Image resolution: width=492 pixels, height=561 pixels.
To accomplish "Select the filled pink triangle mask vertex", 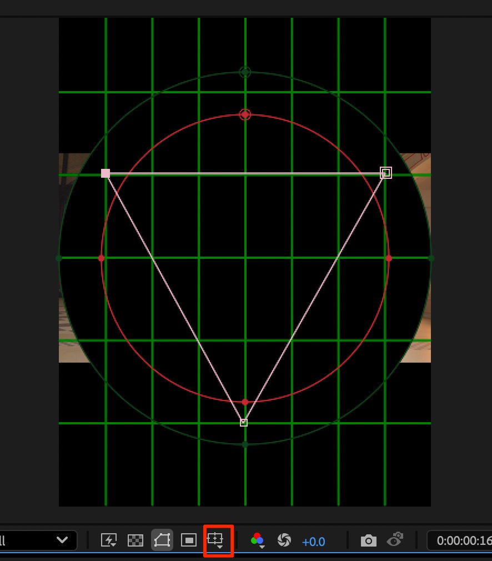I will click(x=106, y=173).
